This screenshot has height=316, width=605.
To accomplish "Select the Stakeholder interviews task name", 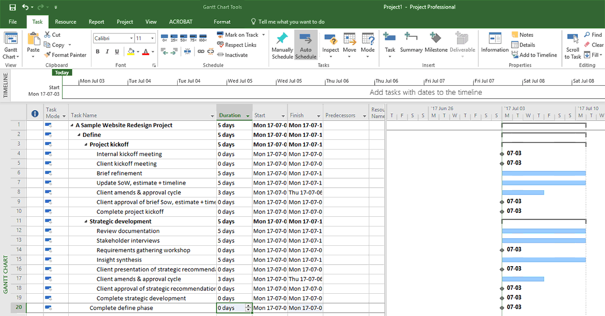I will 128,241.
